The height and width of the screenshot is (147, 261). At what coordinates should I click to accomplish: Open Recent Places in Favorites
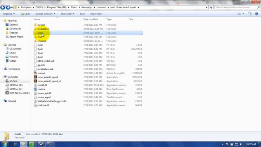click(x=16, y=37)
